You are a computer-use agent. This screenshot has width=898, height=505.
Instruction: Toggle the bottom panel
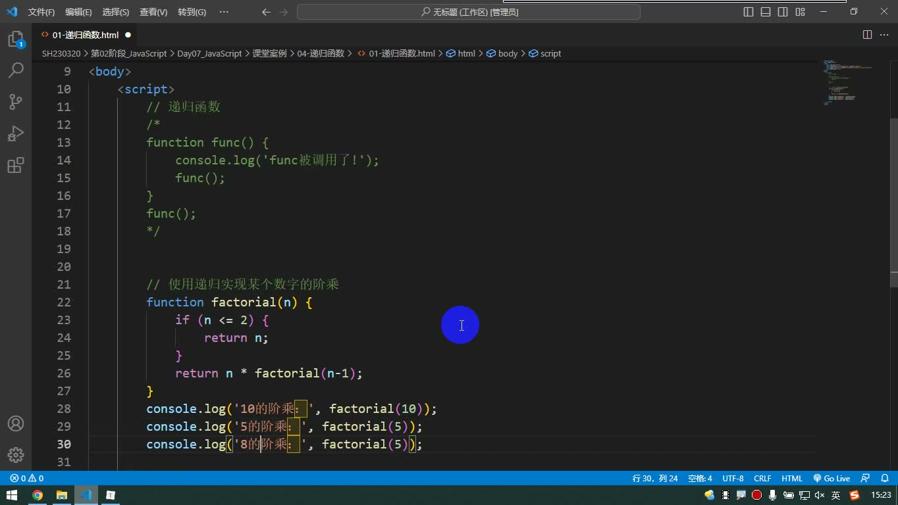click(x=766, y=12)
